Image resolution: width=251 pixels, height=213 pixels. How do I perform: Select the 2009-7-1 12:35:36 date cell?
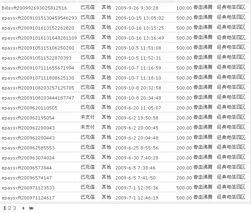[x=136, y=188]
